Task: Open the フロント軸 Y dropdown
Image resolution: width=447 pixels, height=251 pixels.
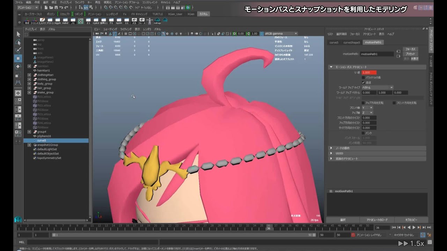Action: point(367,108)
